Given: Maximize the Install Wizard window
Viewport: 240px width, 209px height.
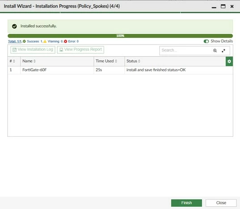Looking at the screenshot, I should pos(223,6).
